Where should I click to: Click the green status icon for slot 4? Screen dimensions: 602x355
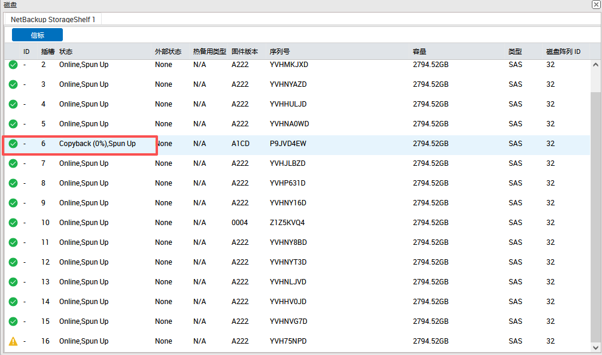13,104
